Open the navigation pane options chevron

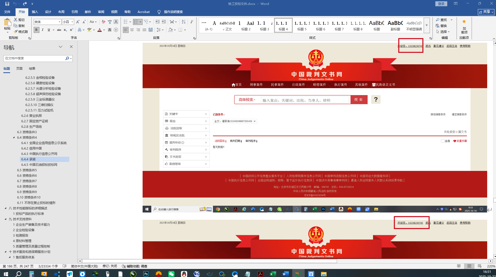tap(60, 47)
